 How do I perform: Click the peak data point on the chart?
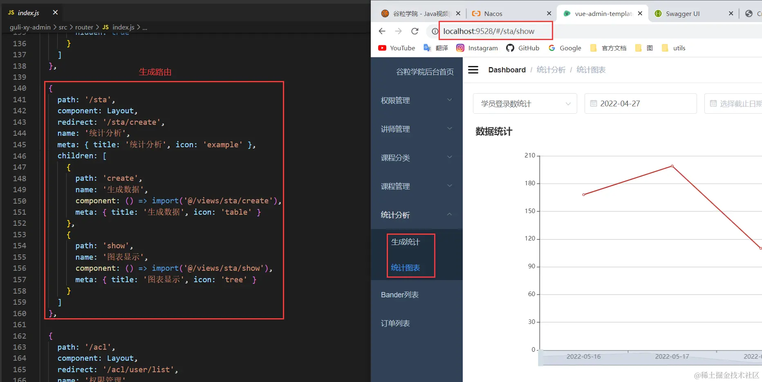(672, 166)
